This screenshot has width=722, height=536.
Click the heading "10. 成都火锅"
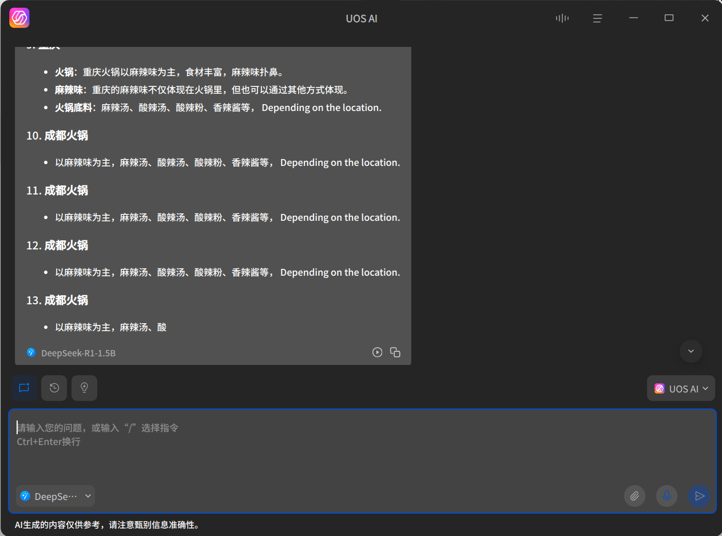(57, 136)
